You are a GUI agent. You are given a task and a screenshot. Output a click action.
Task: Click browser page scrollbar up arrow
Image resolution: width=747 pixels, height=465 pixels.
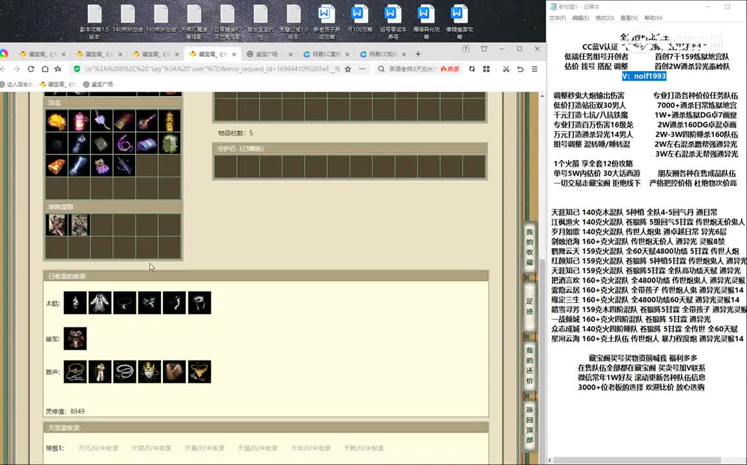point(542,96)
